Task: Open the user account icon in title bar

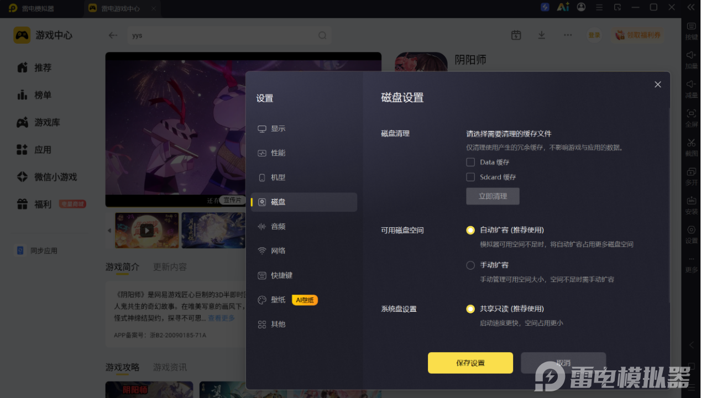Action: 581,7
